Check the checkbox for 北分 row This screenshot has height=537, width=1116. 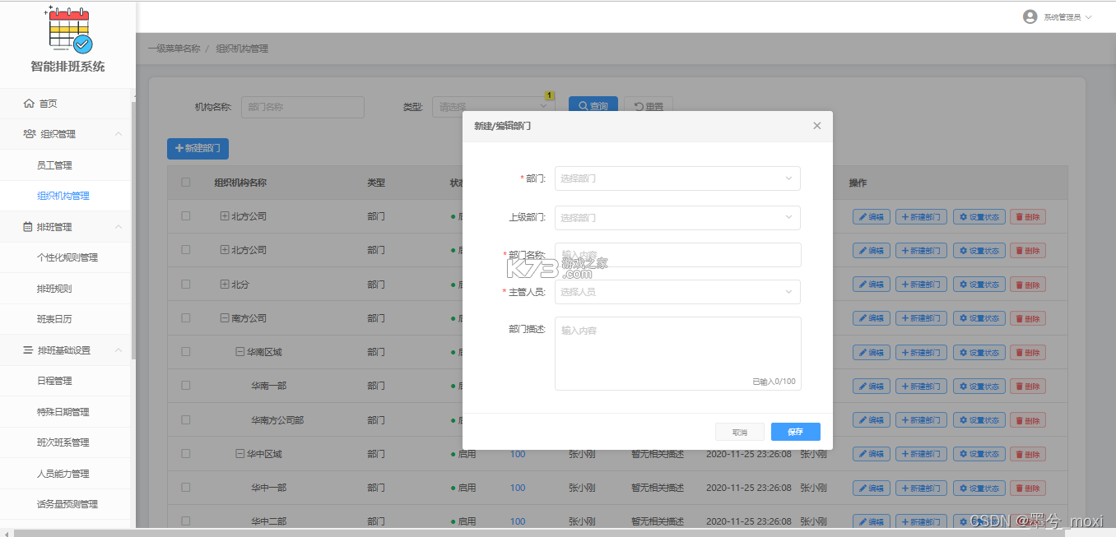tap(186, 284)
